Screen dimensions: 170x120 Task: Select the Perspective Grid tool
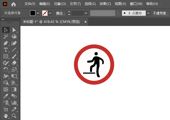click(x=14, y=83)
